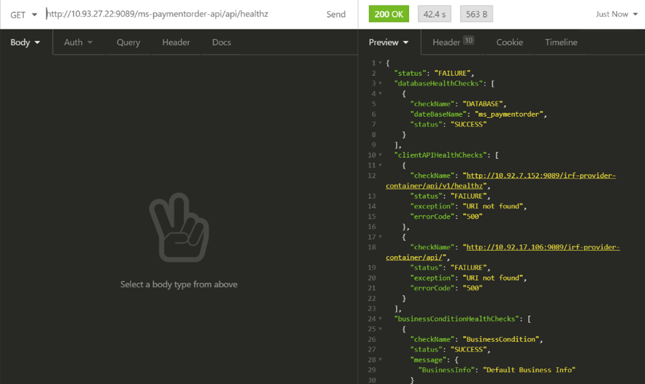Viewport: 645px width, 384px height.
Task: Click the 42.4 s response time badge
Action: pyautogui.click(x=435, y=14)
